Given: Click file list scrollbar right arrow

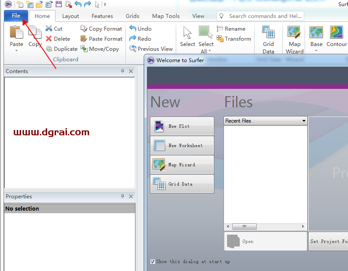Looking at the screenshot, I should [x=303, y=226].
